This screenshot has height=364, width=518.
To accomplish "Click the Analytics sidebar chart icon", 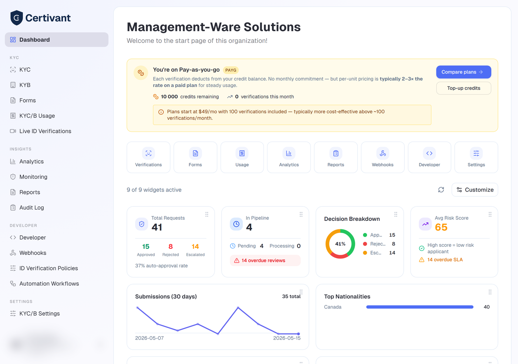I will (13, 161).
